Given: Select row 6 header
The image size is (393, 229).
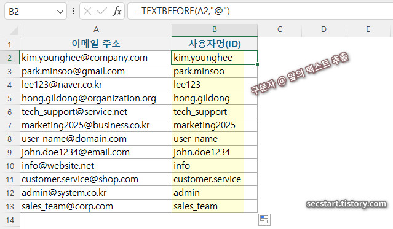Looking at the screenshot, I should click(9, 112).
